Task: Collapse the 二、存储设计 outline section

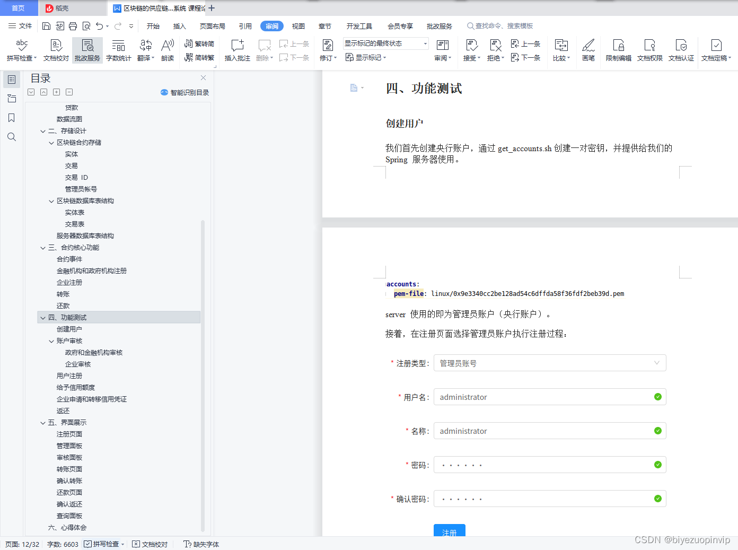Action: (x=43, y=131)
